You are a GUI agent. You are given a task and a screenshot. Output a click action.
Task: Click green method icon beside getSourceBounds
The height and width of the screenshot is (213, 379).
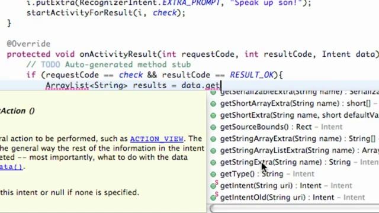click(213, 127)
